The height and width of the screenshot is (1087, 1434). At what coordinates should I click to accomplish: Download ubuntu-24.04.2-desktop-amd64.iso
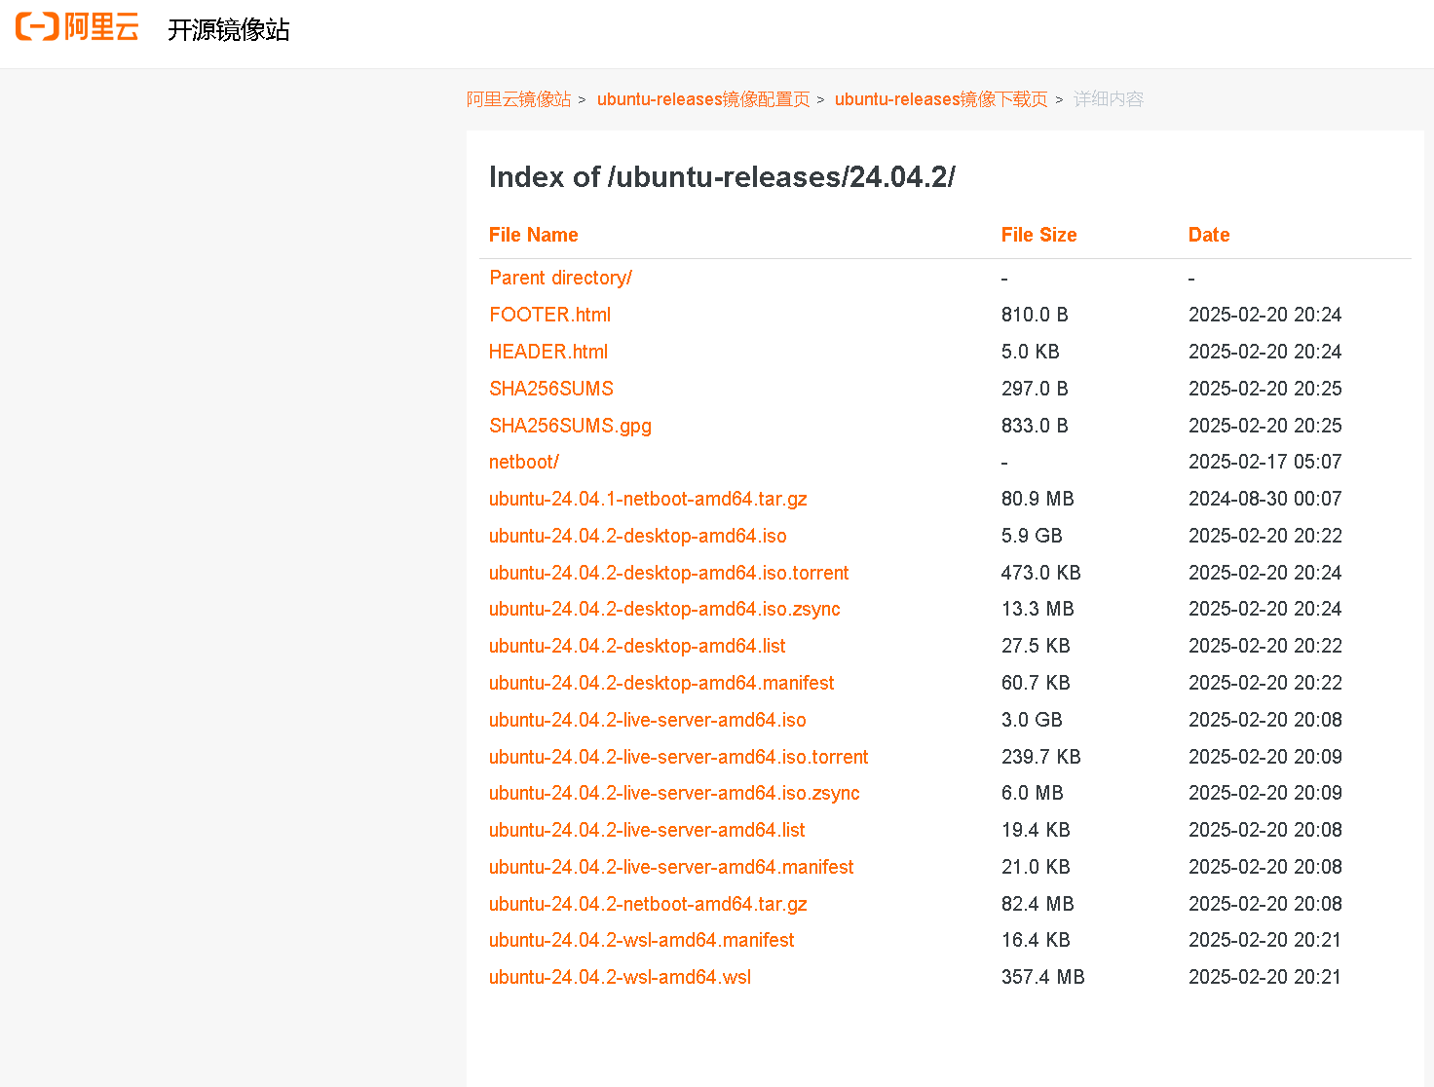(638, 536)
